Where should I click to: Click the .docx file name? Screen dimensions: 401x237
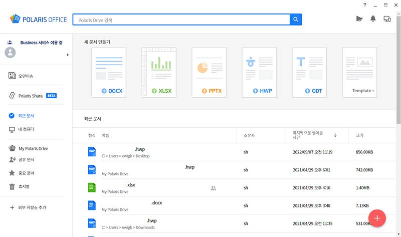click(x=156, y=203)
